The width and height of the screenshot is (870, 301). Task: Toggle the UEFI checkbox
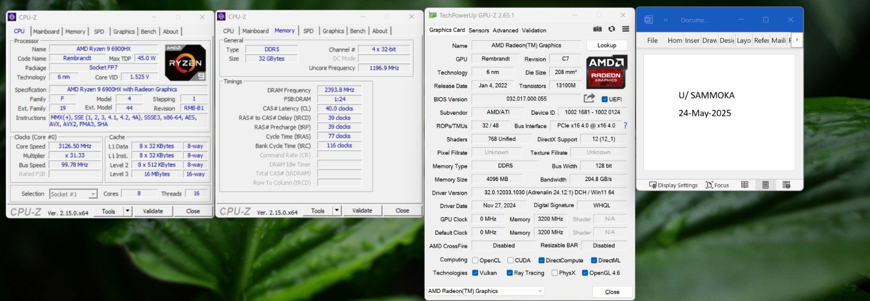tap(605, 99)
